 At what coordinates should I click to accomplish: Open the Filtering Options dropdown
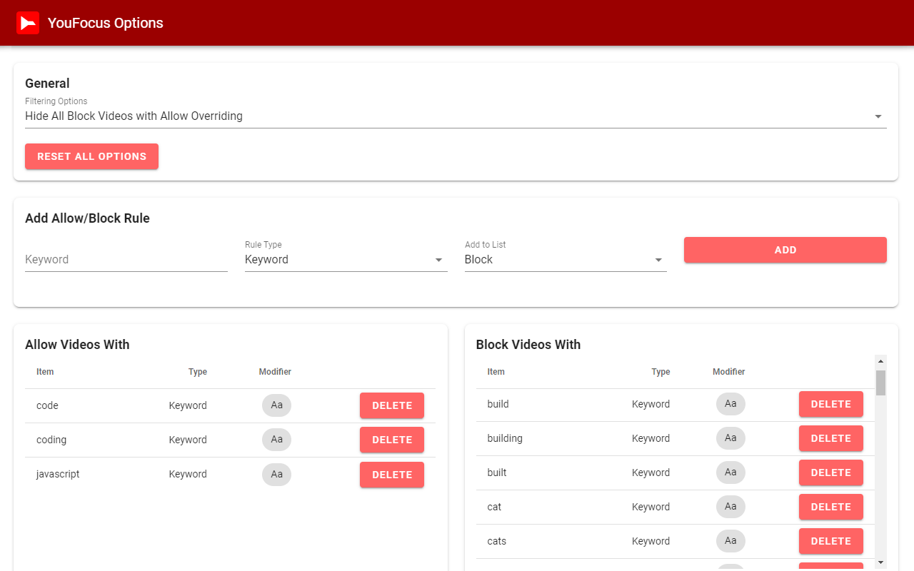(456, 116)
